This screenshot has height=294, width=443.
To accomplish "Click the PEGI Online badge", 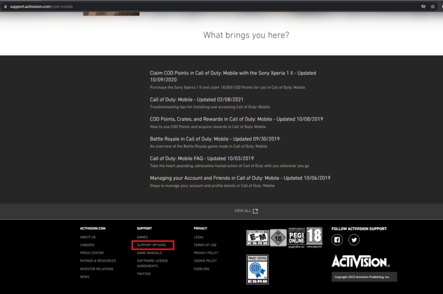I will tap(296, 238).
